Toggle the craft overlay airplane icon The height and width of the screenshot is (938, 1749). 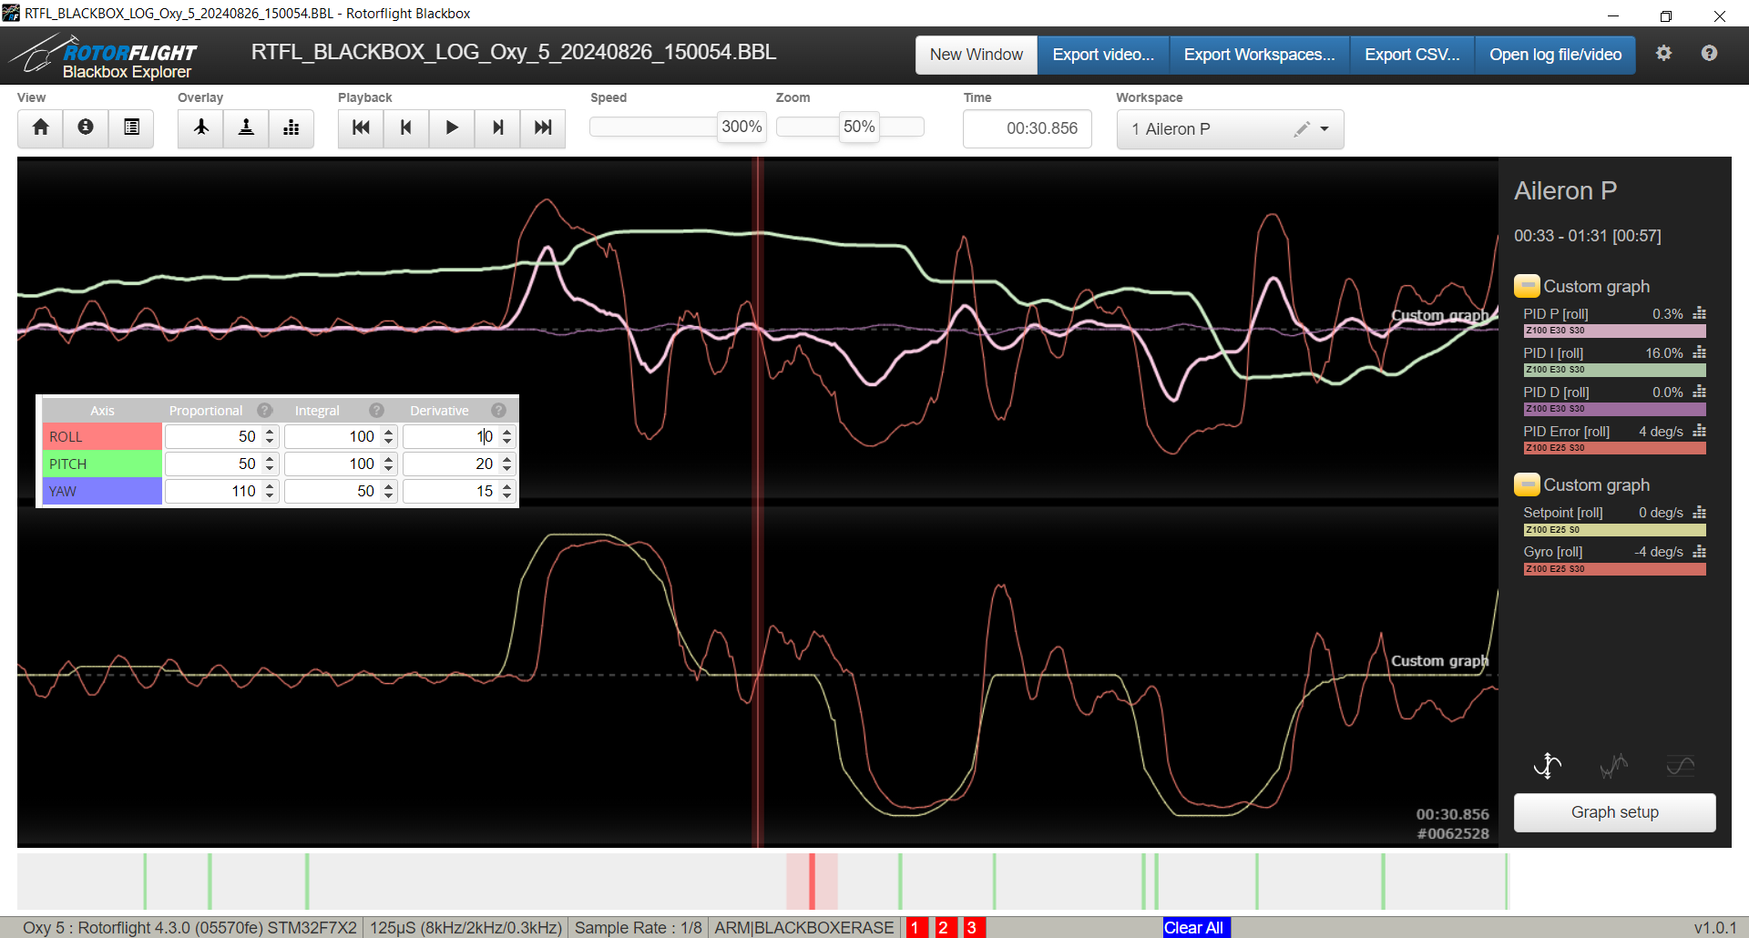click(201, 127)
